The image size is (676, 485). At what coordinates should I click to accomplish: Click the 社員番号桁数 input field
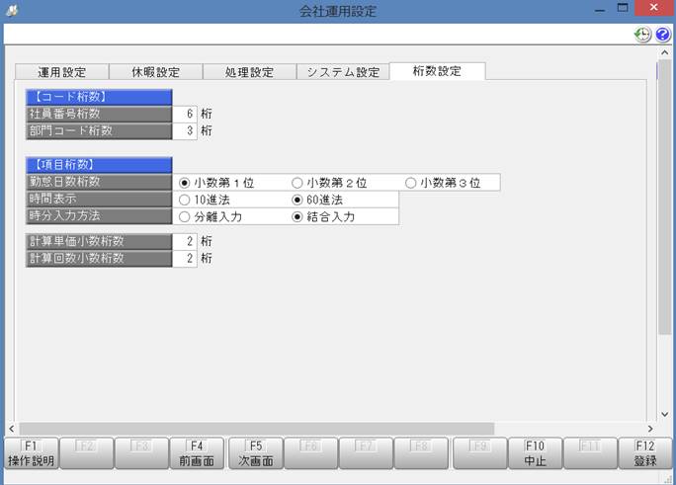pos(185,115)
